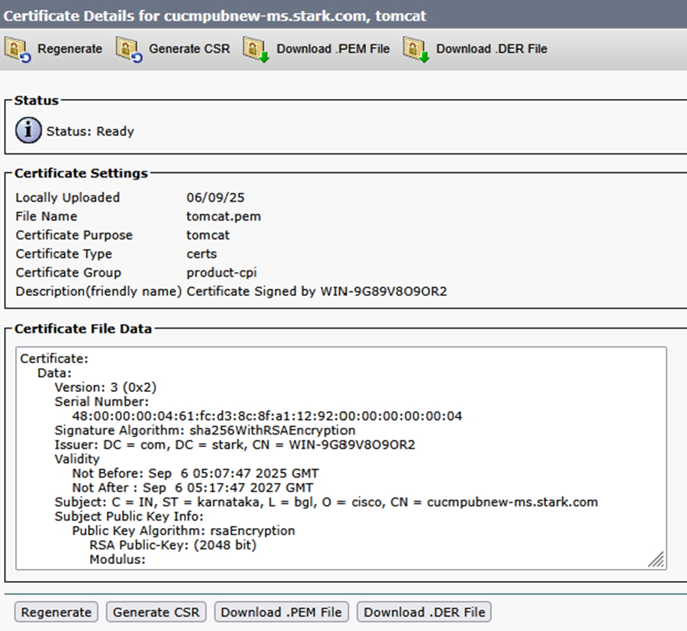Screen dimensions: 687x631
Task: Click the Regenerate lock icon in toolbar
Action: click(x=17, y=50)
